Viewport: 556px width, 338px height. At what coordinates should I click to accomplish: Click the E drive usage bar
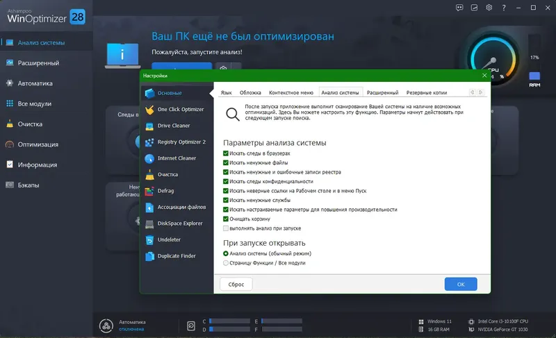click(281, 321)
